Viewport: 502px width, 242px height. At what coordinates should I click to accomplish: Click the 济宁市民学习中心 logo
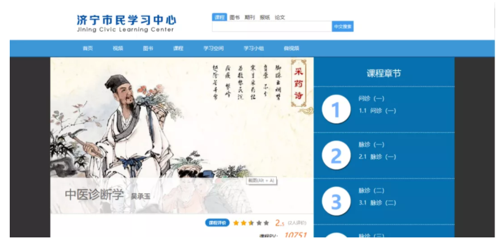(x=127, y=23)
